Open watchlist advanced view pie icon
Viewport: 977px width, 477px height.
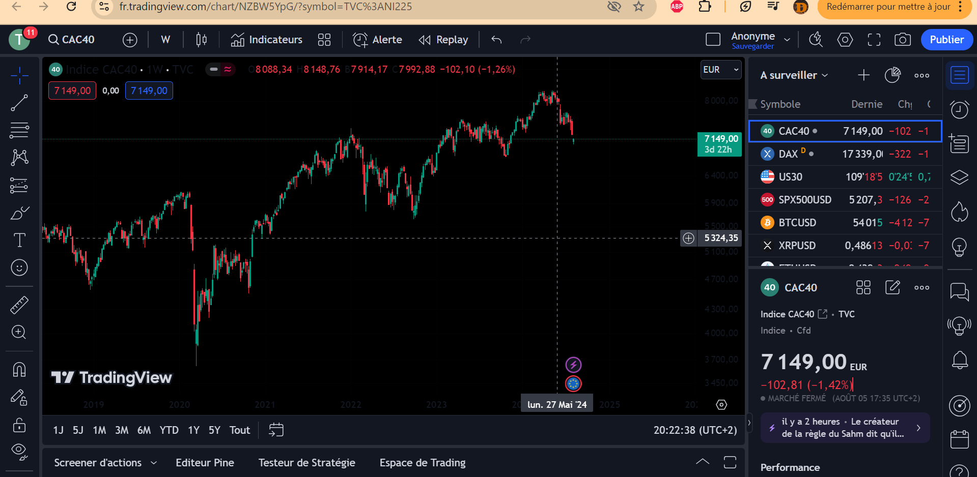pos(892,75)
